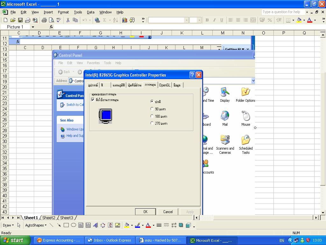The width and height of the screenshot is (326, 245).
Task: Select the ปกติ radio option in the Intel dialog
Action: coord(152,101)
